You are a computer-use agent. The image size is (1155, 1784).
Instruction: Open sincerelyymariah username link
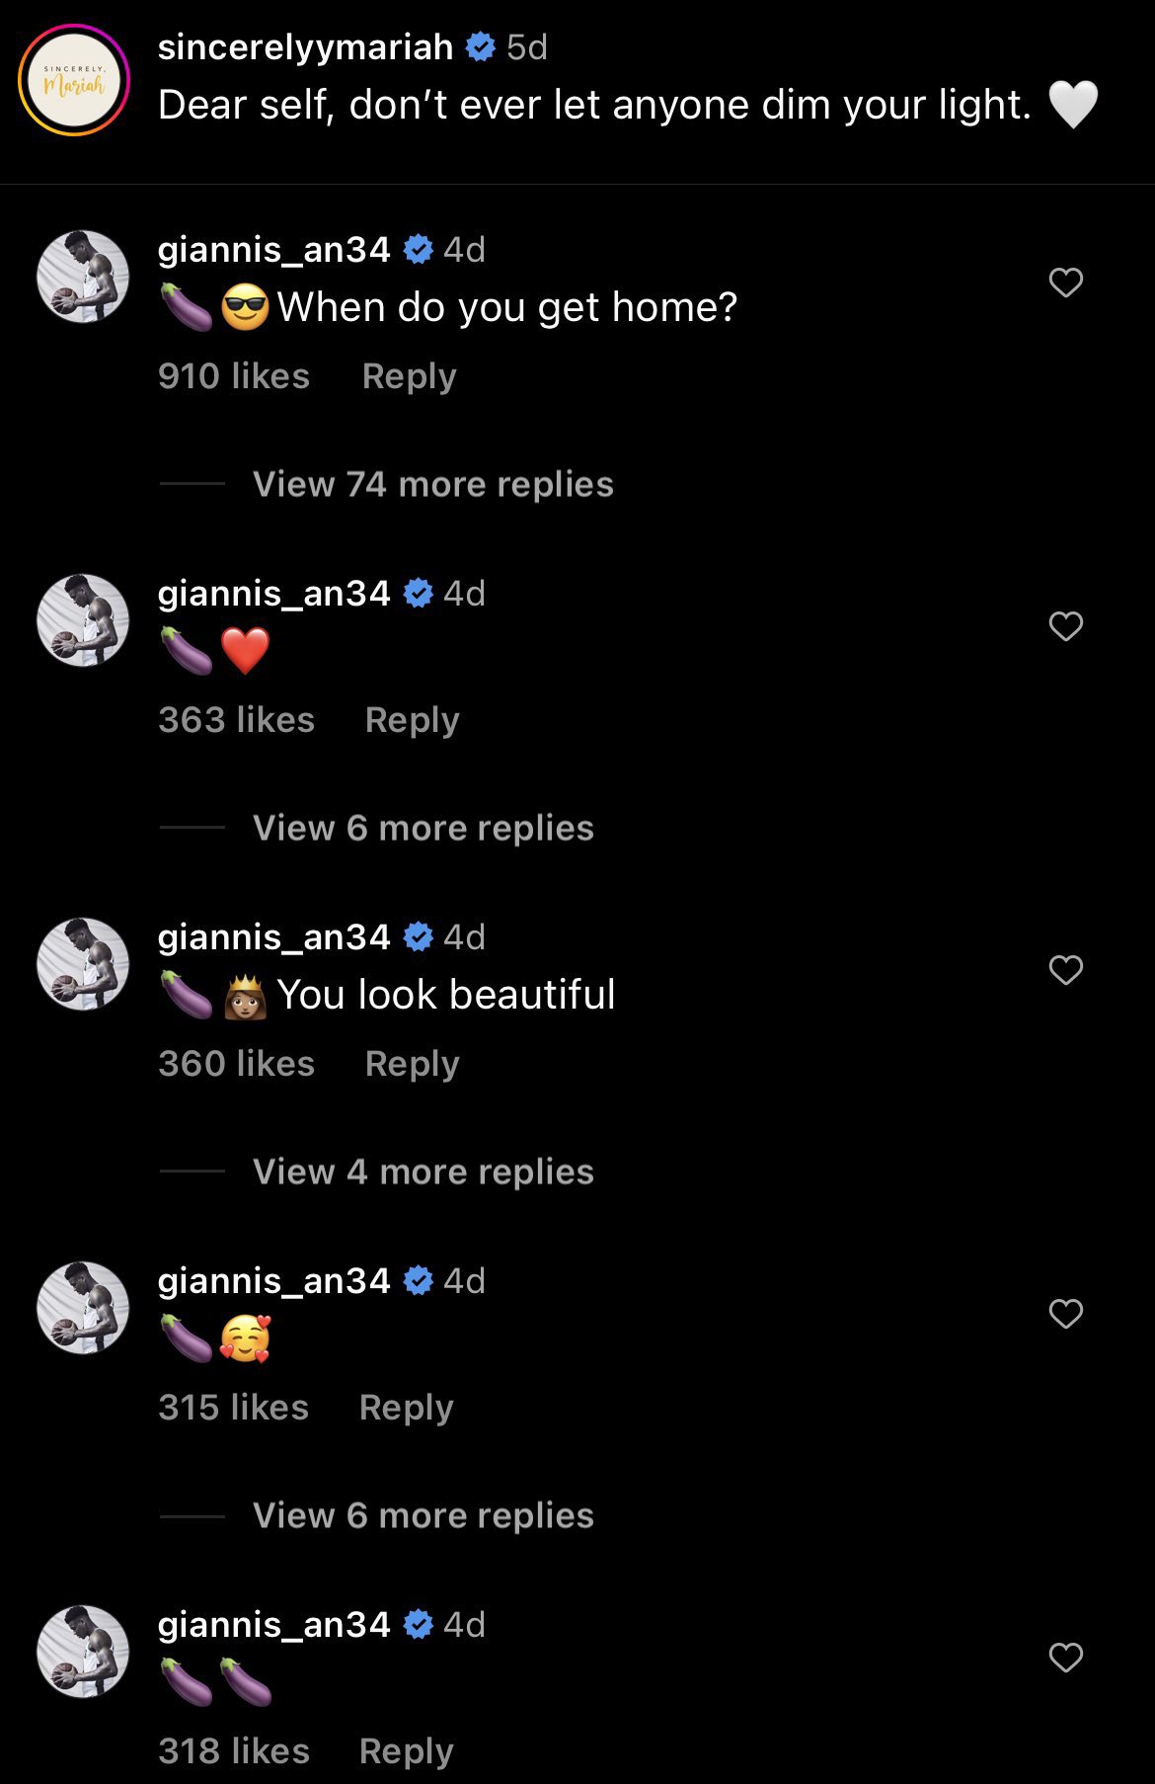(x=305, y=46)
